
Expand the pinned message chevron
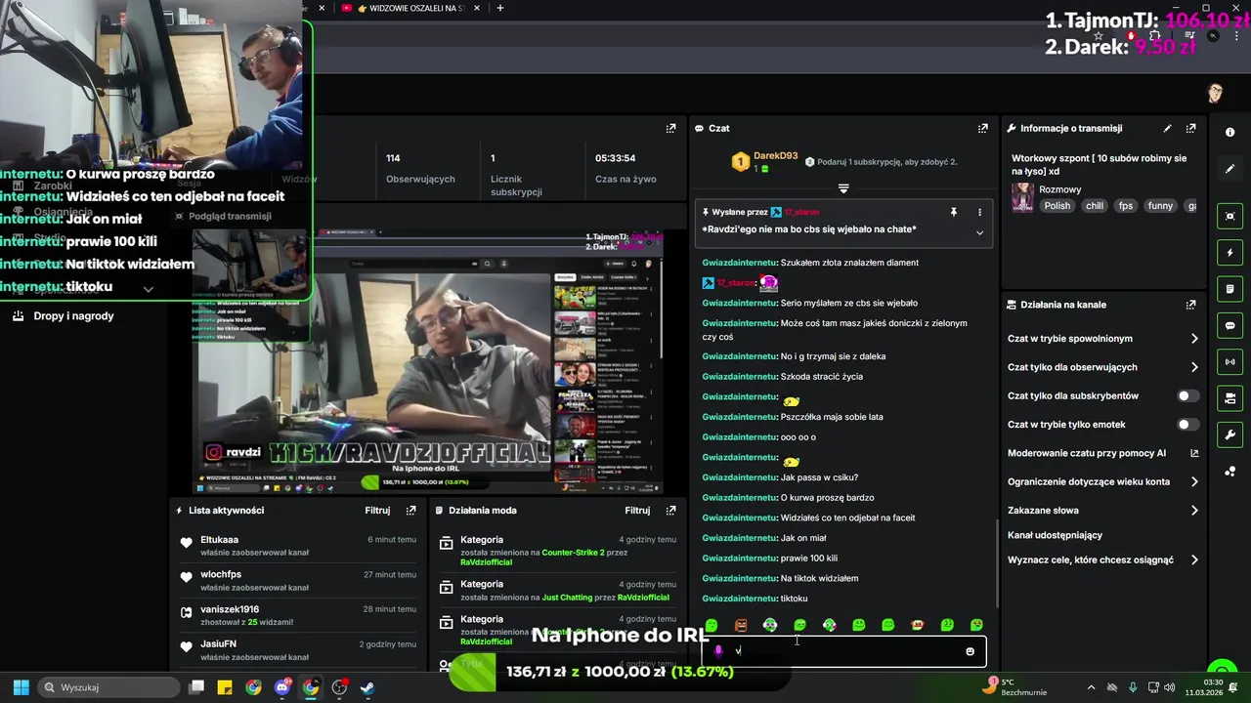[979, 232]
